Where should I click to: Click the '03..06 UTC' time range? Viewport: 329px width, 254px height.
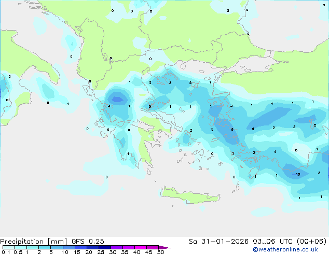click(272, 242)
